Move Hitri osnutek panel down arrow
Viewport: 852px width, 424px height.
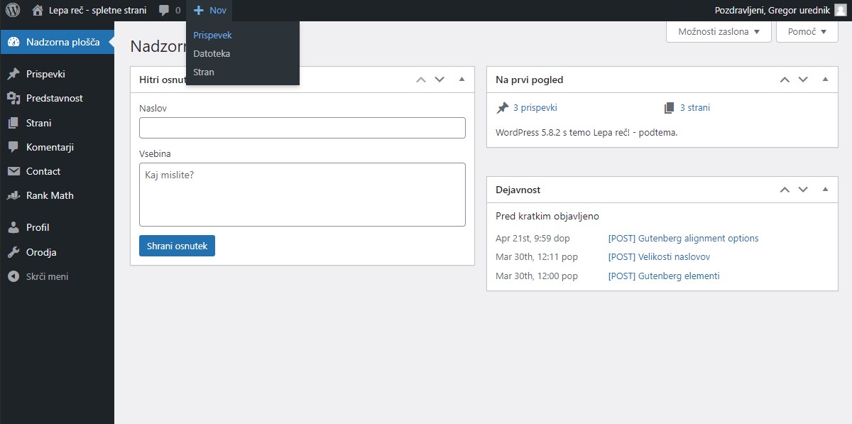(x=439, y=80)
